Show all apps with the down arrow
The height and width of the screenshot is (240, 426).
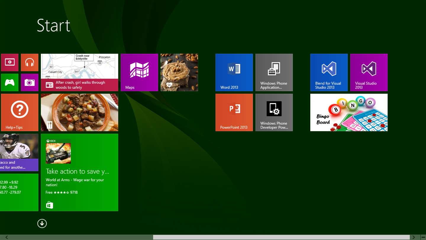point(42,223)
